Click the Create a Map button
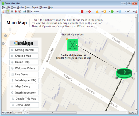 24,56
